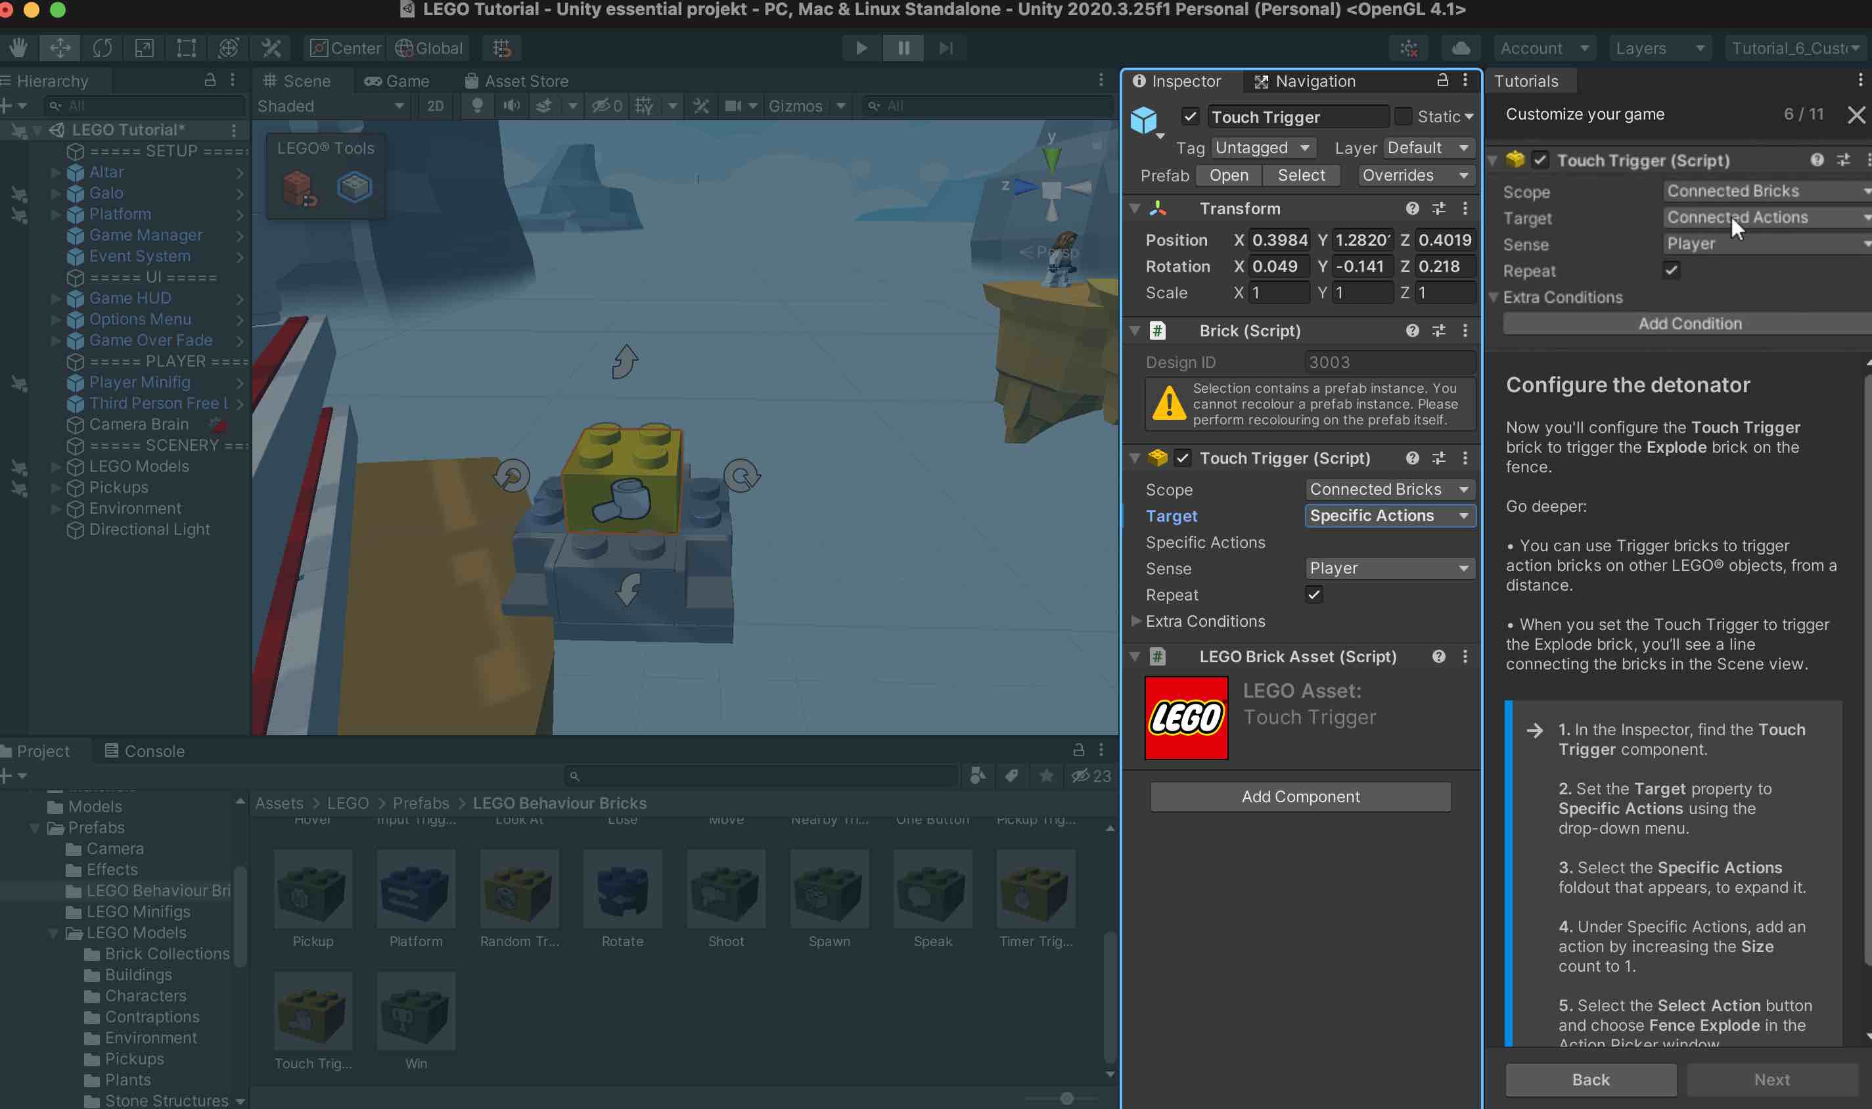Viewport: 1872px width, 1109px height.
Task: Open the Shaded draw mode dropdown
Action: [331, 106]
